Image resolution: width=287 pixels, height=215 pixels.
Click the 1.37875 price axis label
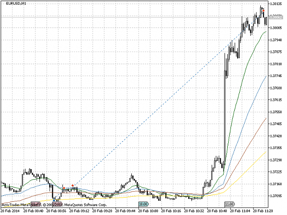pos(276,52)
